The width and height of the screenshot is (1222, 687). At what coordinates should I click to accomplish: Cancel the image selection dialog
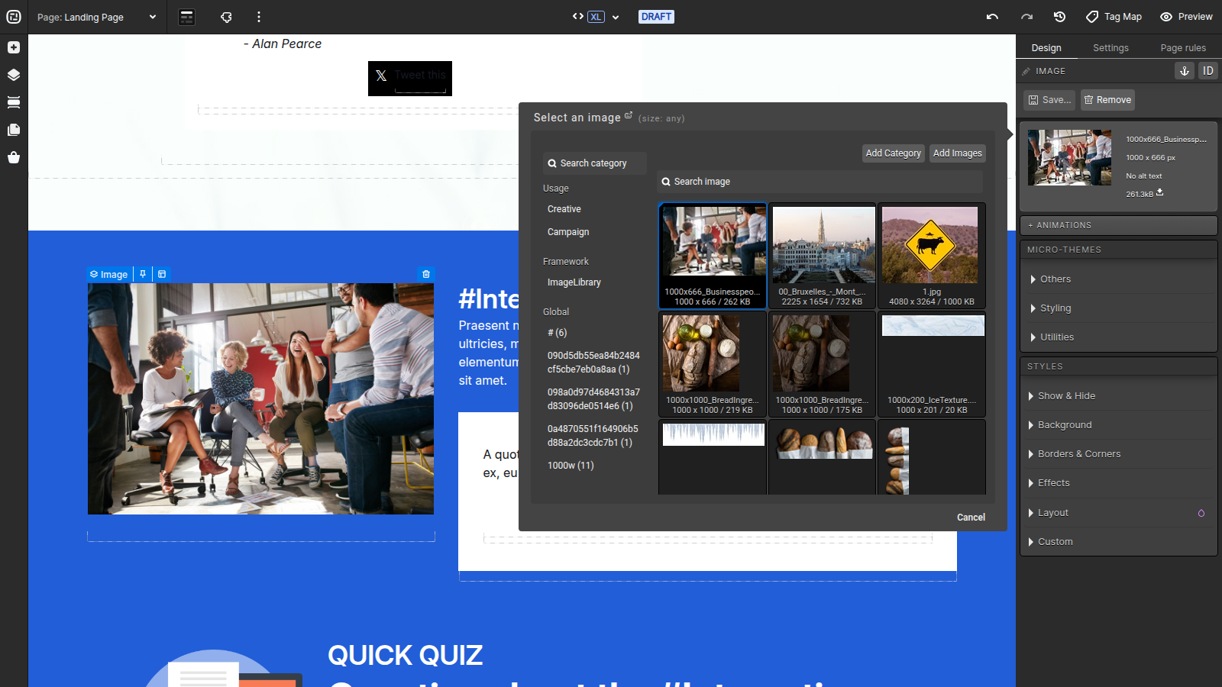(x=971, y=518)
